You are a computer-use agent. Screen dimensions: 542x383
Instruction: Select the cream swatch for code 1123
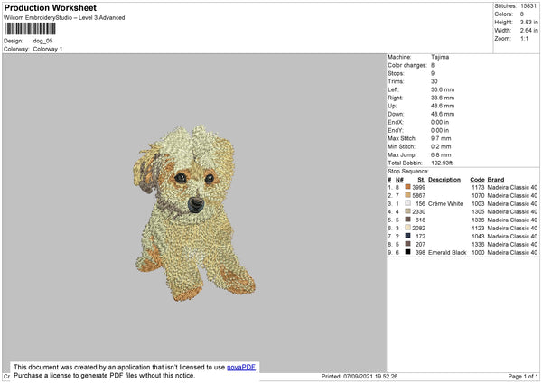(x=408, y=228)
